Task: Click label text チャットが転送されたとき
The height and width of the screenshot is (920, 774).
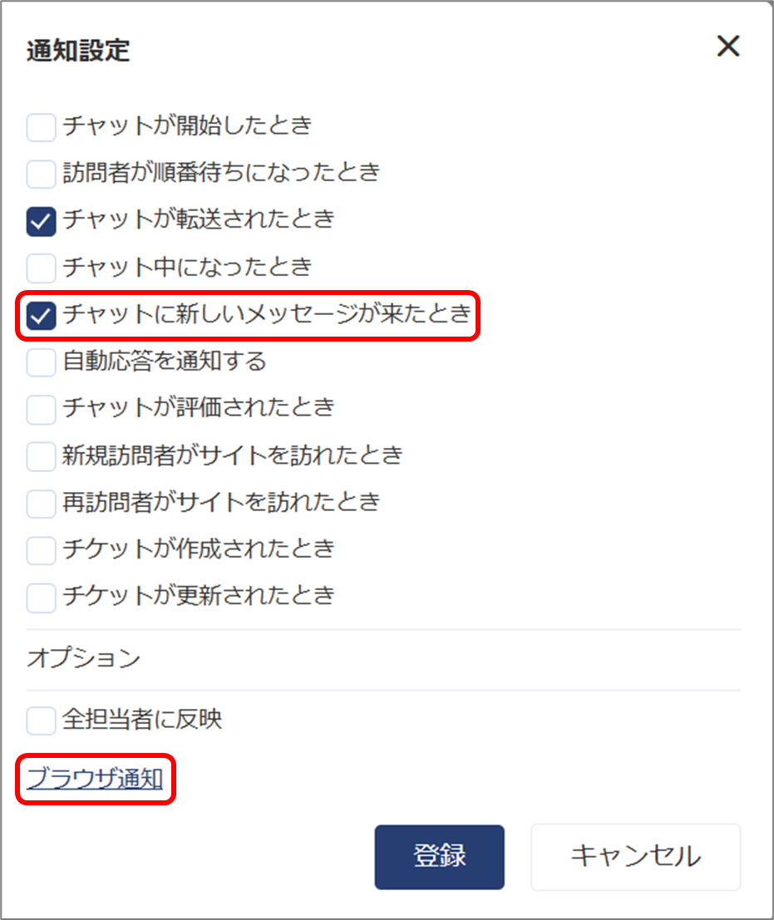Action: (x=199, y=219)
